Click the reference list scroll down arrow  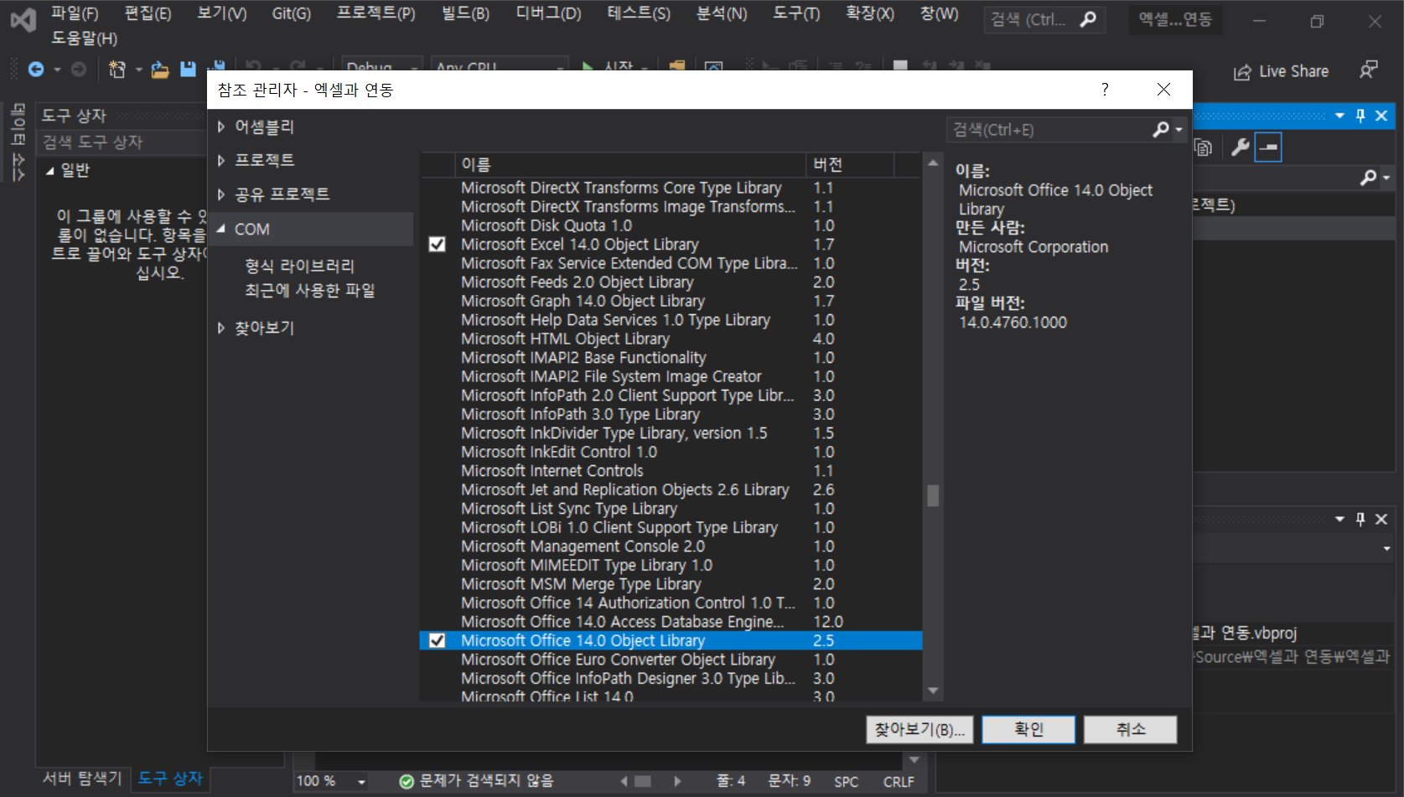click(933, 691)
